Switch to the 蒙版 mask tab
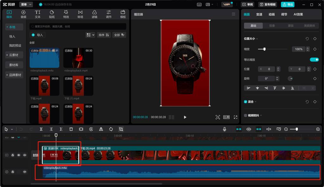This screenshot has width=324, height=187. [290, 26]
